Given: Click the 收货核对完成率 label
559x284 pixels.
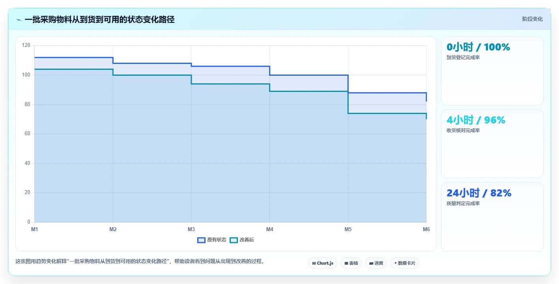Looking at the screenshot, I should [463, 131].
